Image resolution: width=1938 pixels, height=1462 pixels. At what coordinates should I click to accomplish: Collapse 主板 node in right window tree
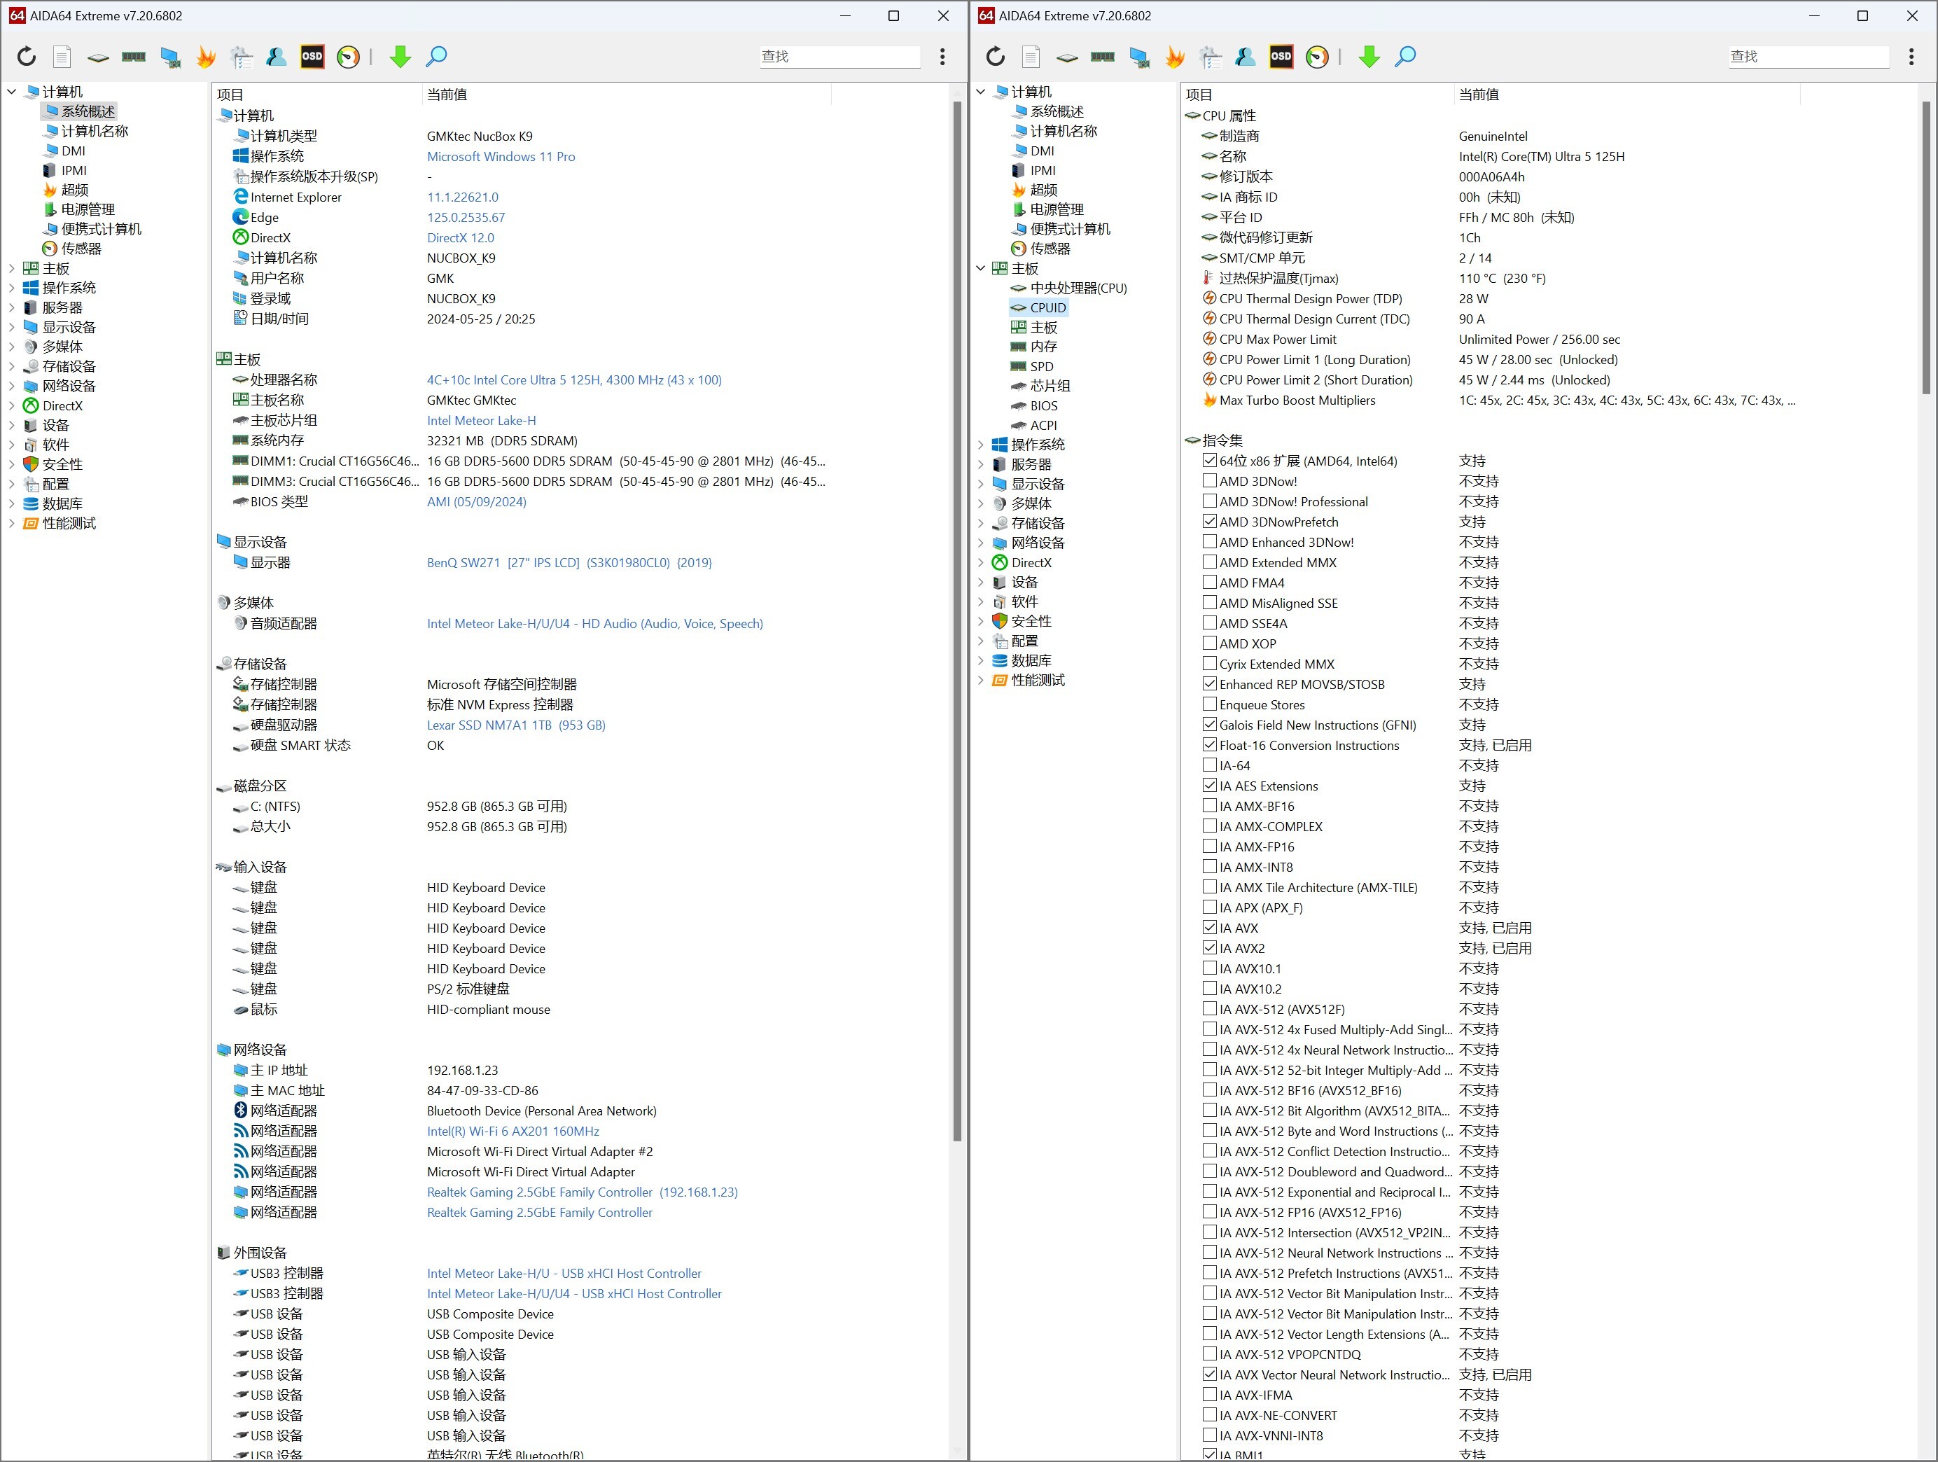tap(980, 269)
